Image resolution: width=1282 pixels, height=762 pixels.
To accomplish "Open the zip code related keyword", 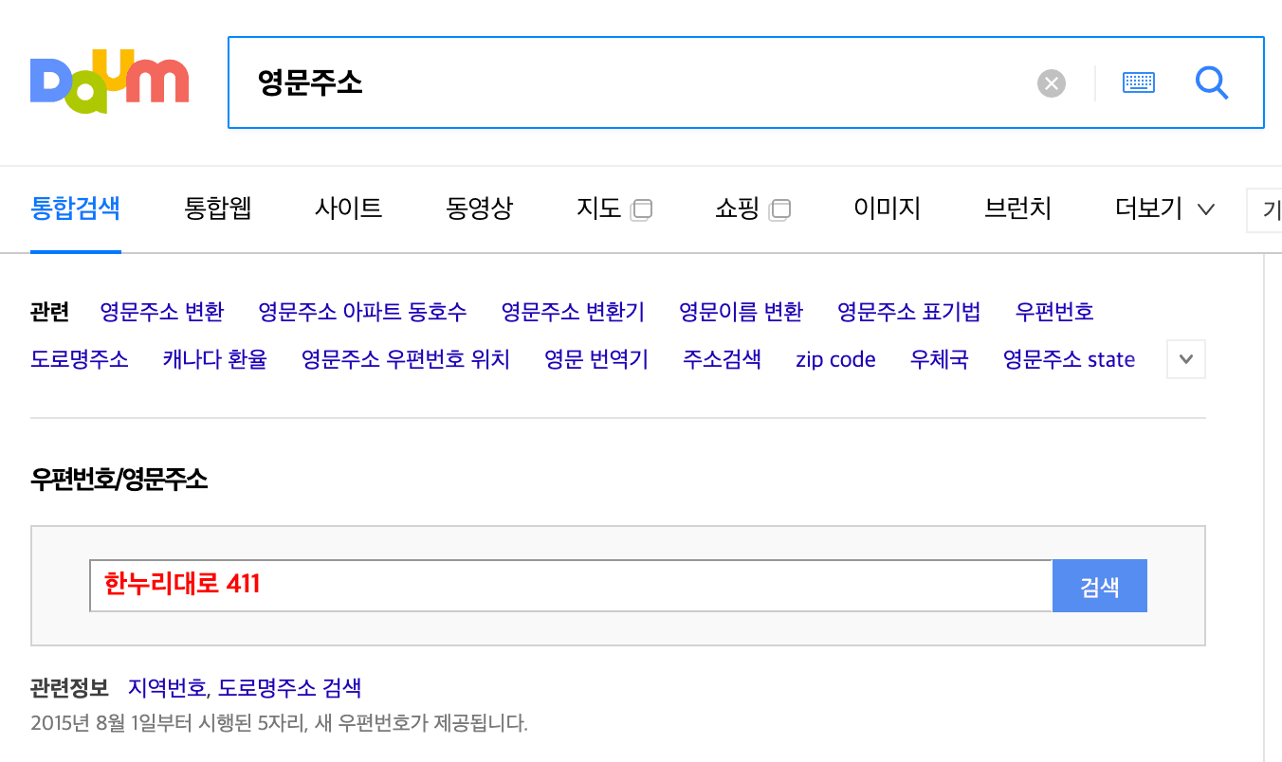I will click(835, 359).
